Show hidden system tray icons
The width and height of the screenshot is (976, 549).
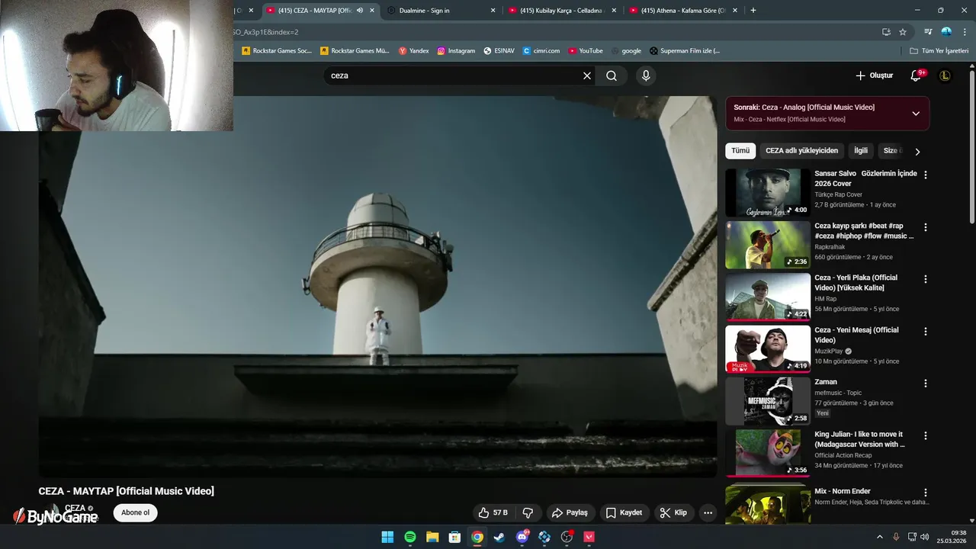click(881, 537)
